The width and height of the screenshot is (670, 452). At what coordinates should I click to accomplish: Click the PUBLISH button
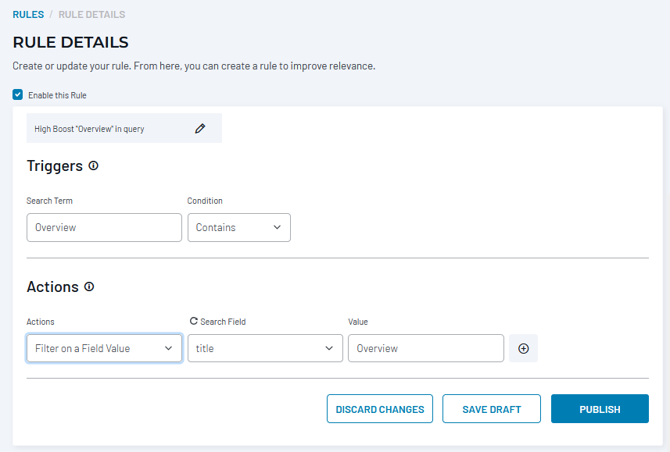(600, 409)
